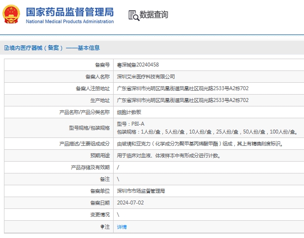The width and height of the screenshot is (304, 238).
Task: Click the 包装规格 packaging sizes line
Action: tap(207, 132)
